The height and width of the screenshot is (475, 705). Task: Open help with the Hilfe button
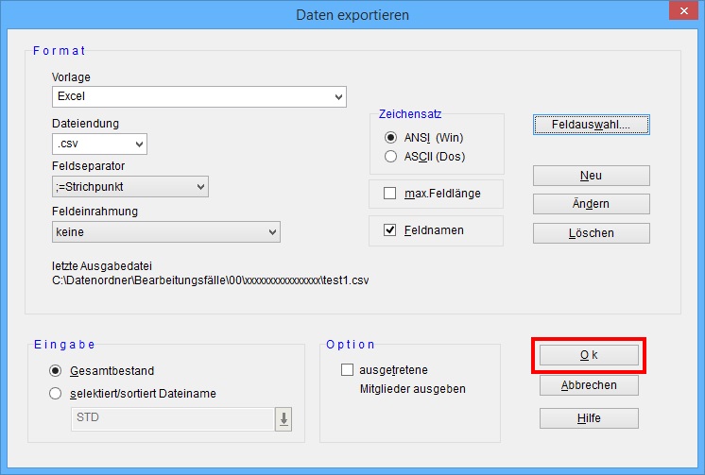[x=589, y=417]
